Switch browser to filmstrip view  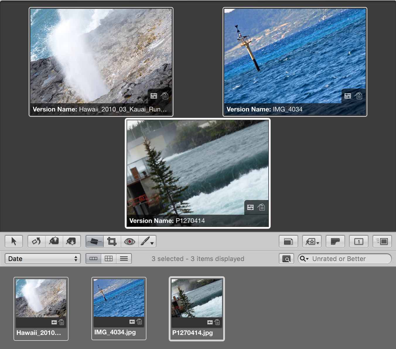[x=93, y=259]
